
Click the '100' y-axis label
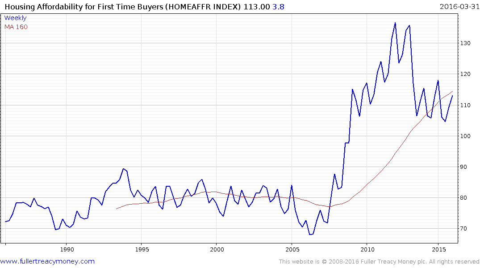465,136
